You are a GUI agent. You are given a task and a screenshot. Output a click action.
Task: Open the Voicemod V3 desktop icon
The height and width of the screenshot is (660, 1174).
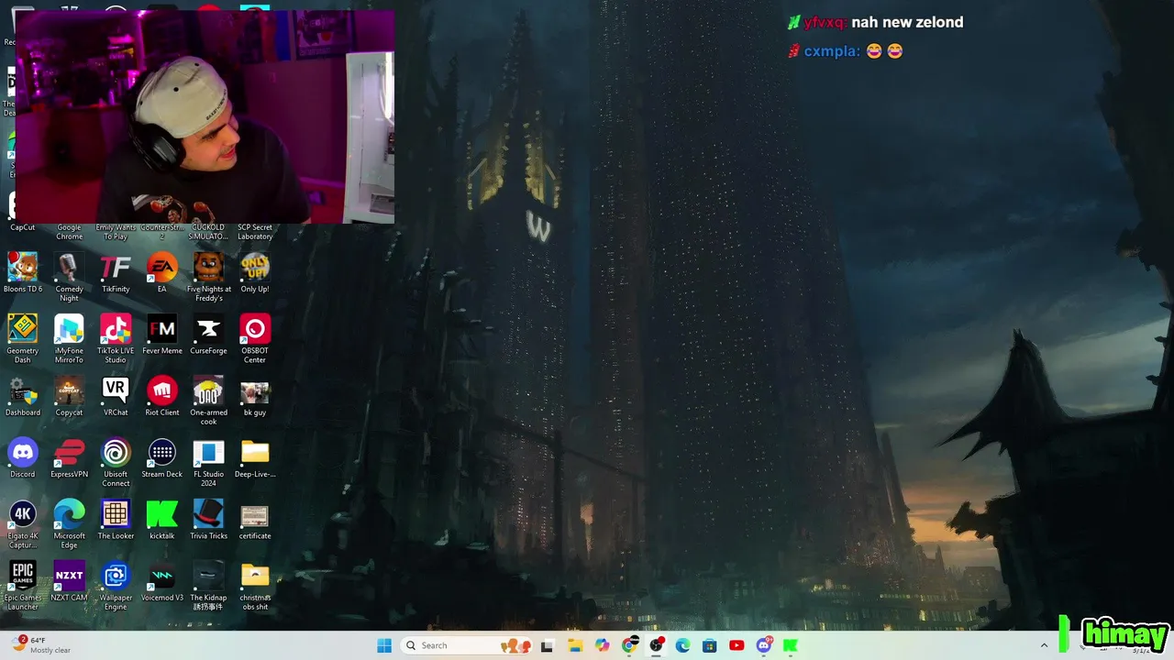click(x=162, y=581)
